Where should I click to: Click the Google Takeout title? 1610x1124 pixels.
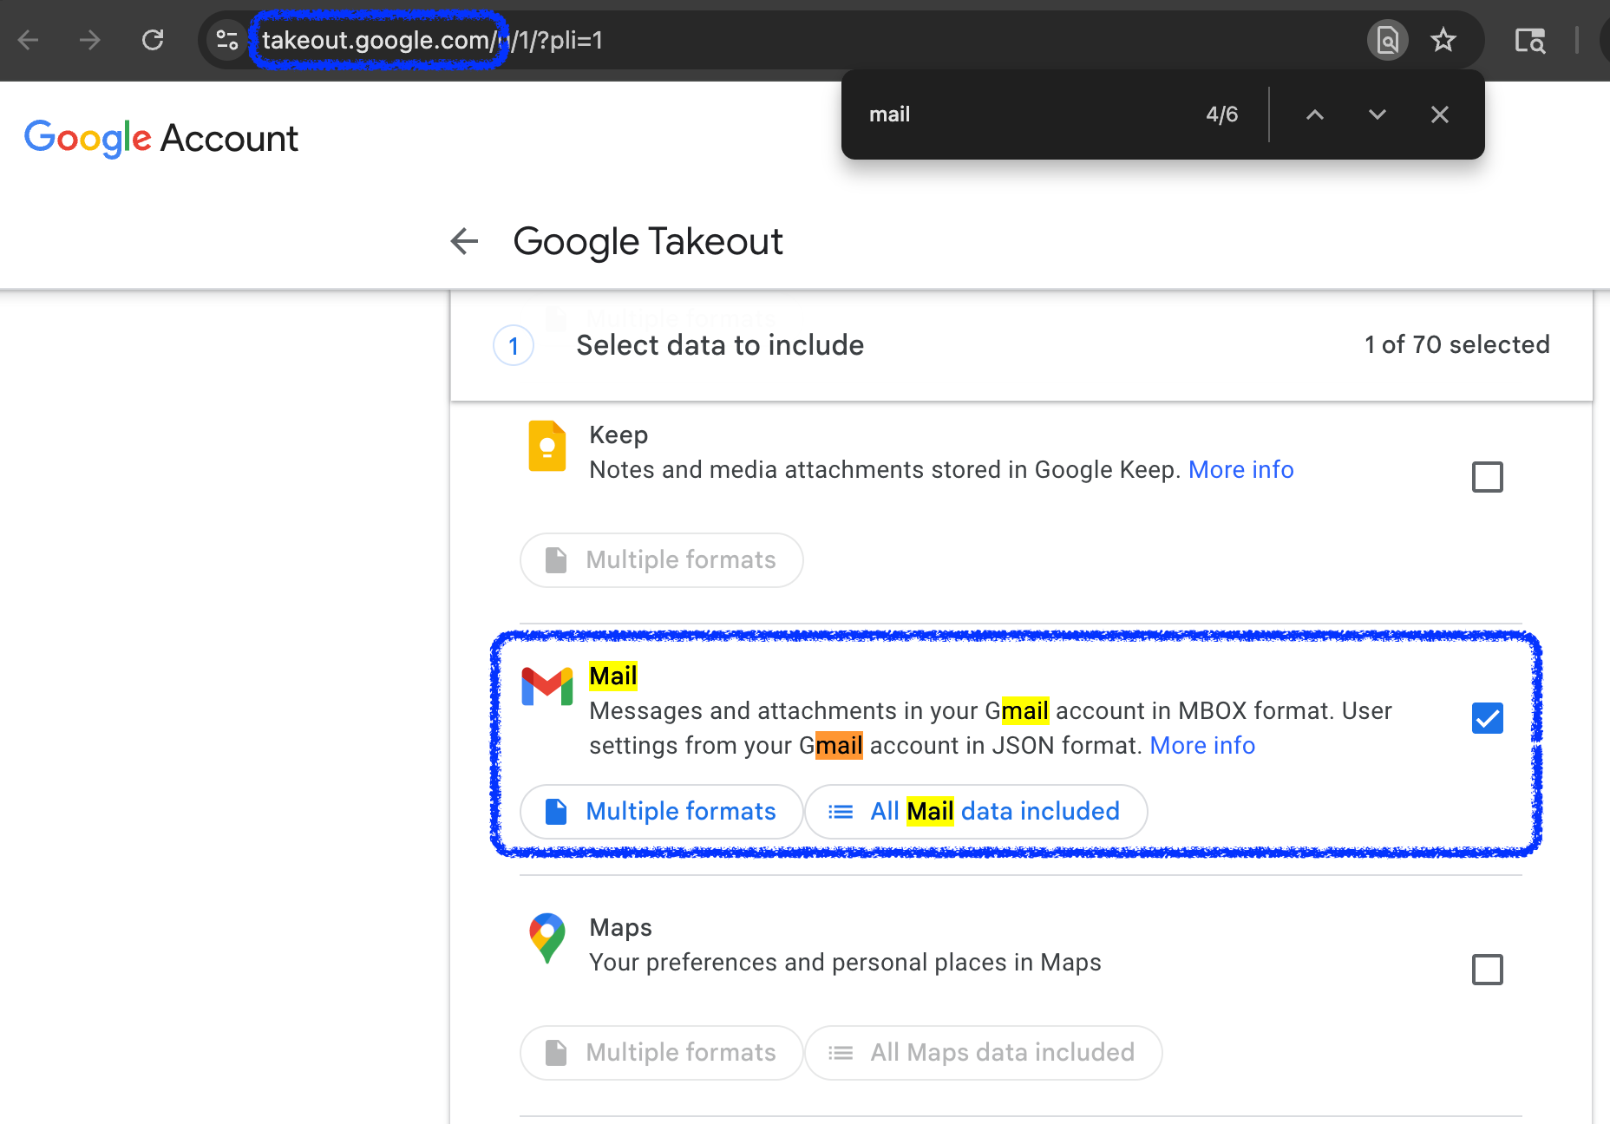648,242
